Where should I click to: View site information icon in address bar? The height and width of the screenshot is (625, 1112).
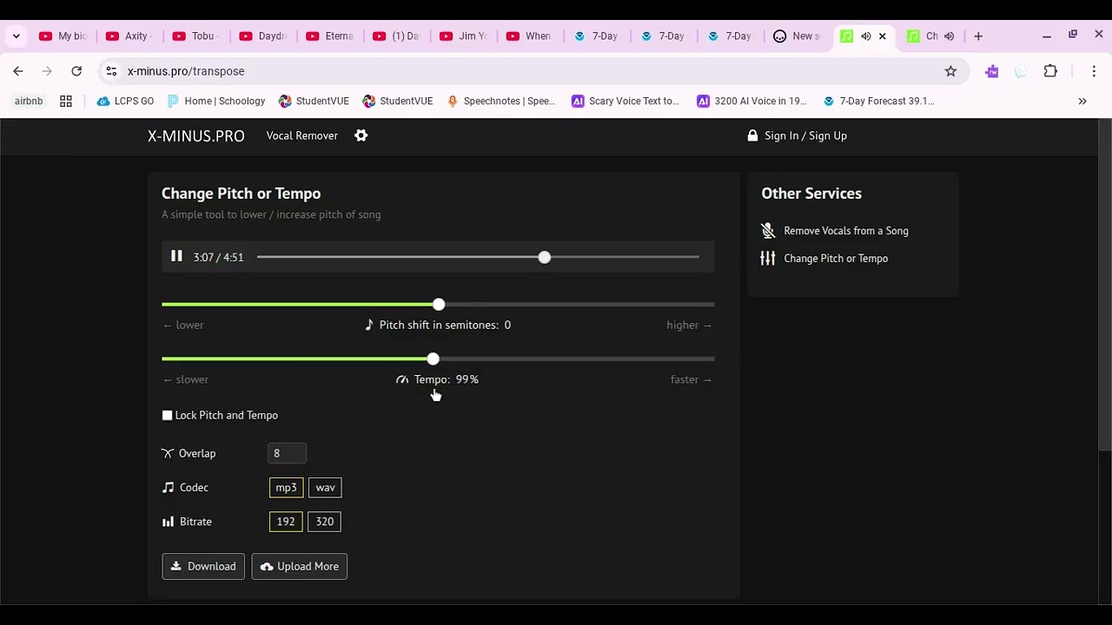(x=111, y=71)
